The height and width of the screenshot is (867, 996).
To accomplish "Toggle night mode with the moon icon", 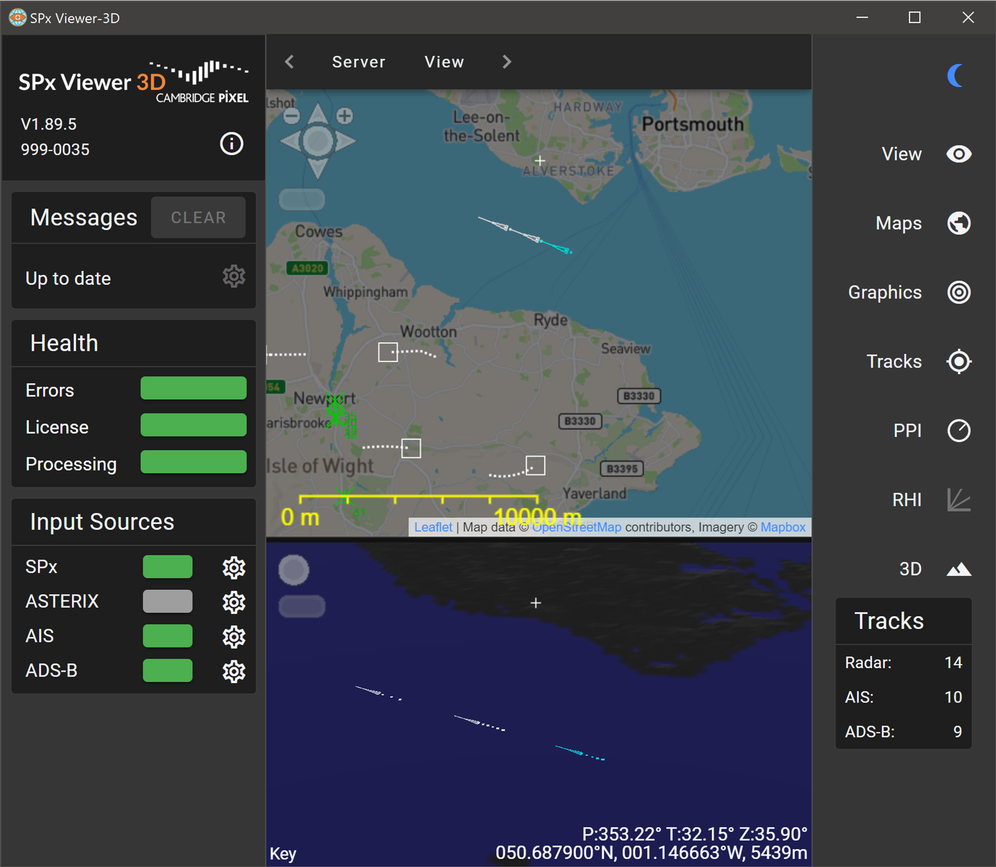I will coord(956,76).
